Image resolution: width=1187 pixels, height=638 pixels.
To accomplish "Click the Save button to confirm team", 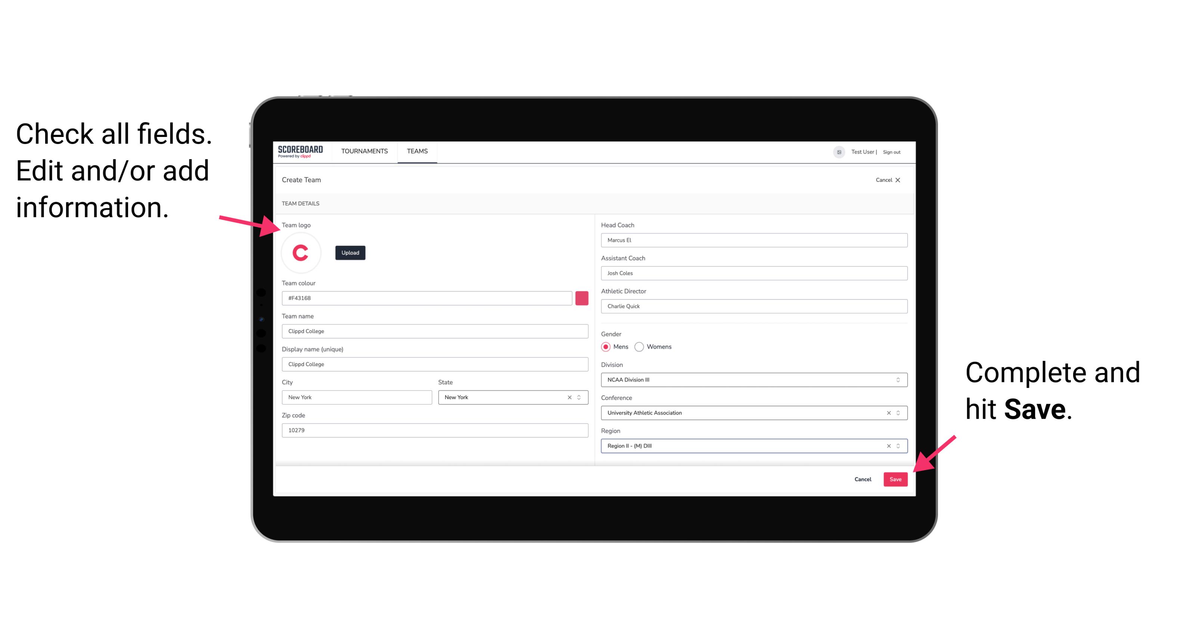I will pos(895,478).
